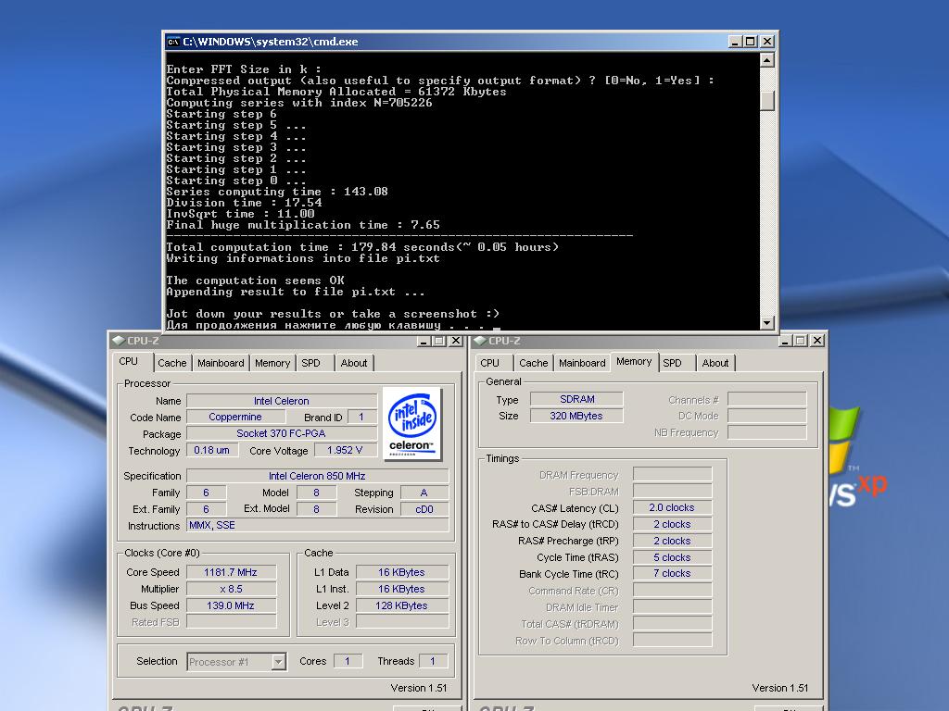Viewport: 949px width, 711px height.
Task: Click CAS# Latency value 2.0 clocks
Action: 672,508
